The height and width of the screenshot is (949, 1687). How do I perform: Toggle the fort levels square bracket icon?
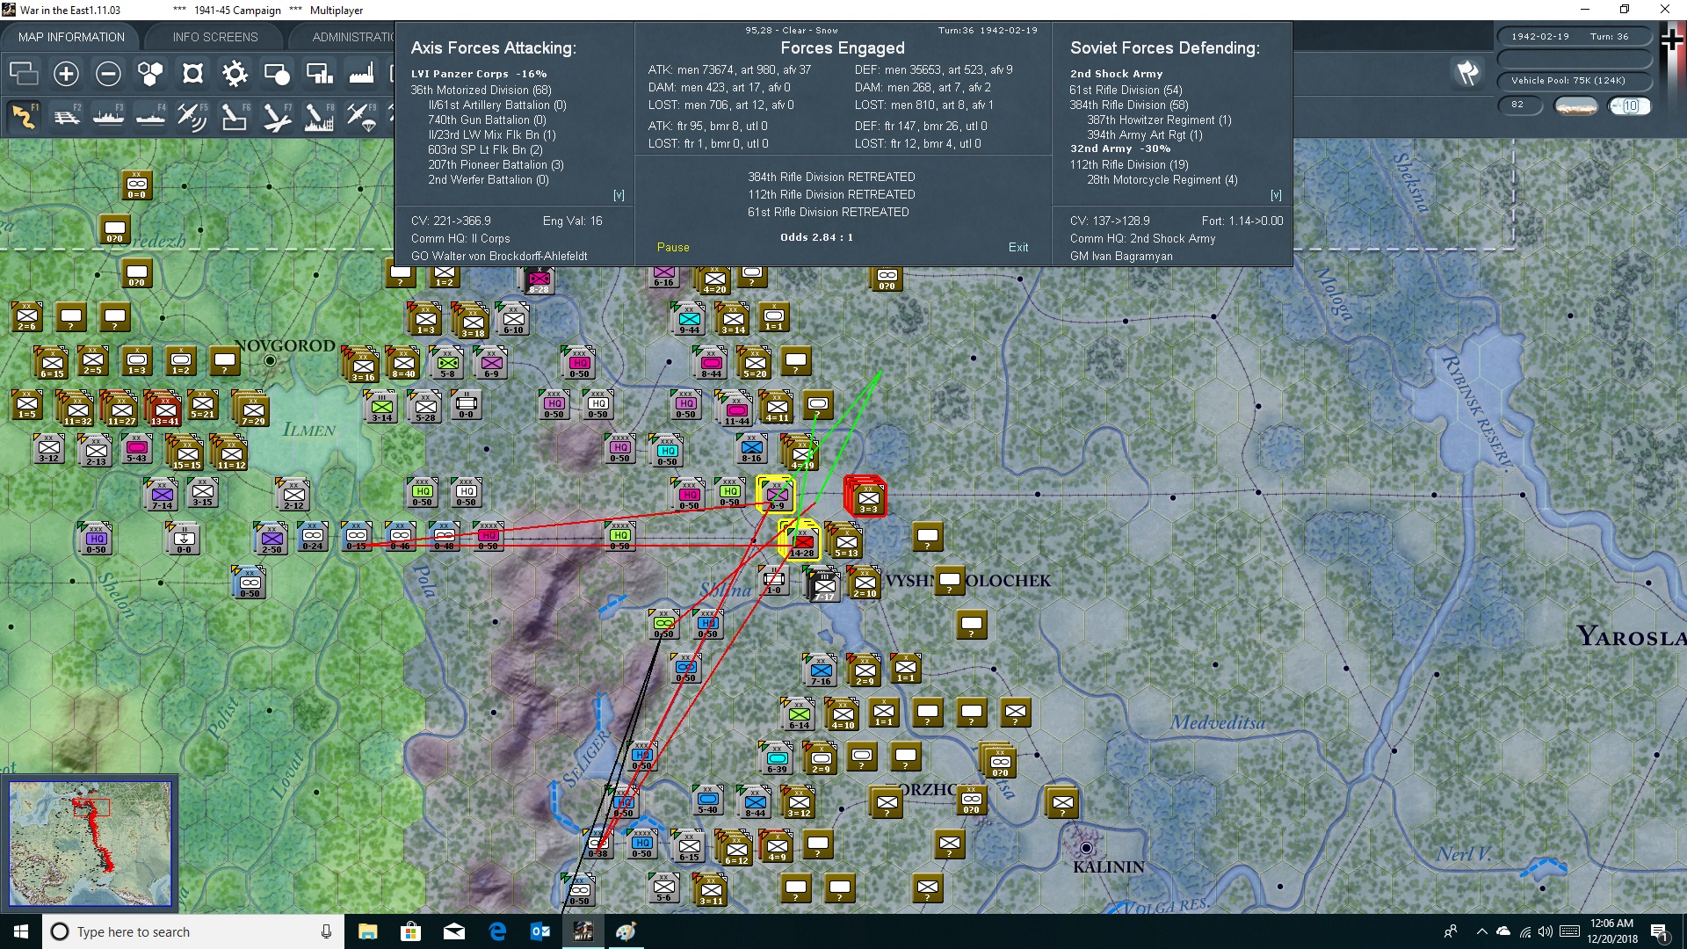coord(192,74)
